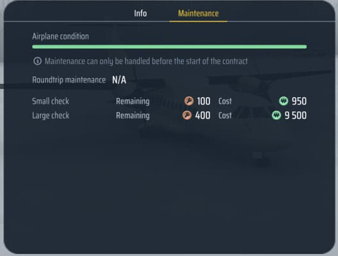Click the green airplane condition bar
This screenshot has width=338, height=256.
coord(169,47)
